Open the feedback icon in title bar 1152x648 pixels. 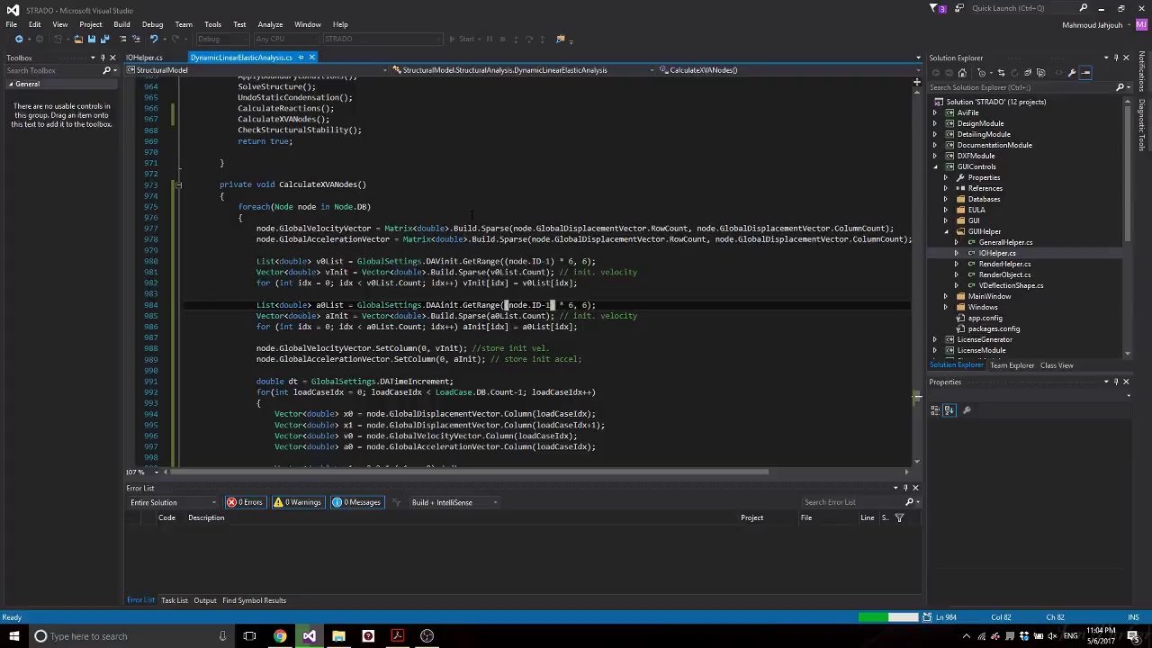[x=958, y=8]
